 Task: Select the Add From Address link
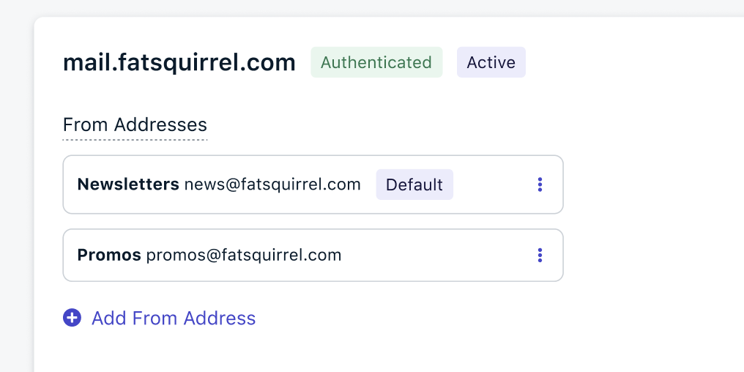tap(160, 318)
